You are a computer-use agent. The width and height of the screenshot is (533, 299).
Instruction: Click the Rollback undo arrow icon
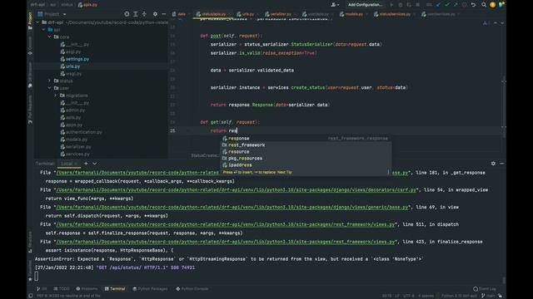point(473,5)
